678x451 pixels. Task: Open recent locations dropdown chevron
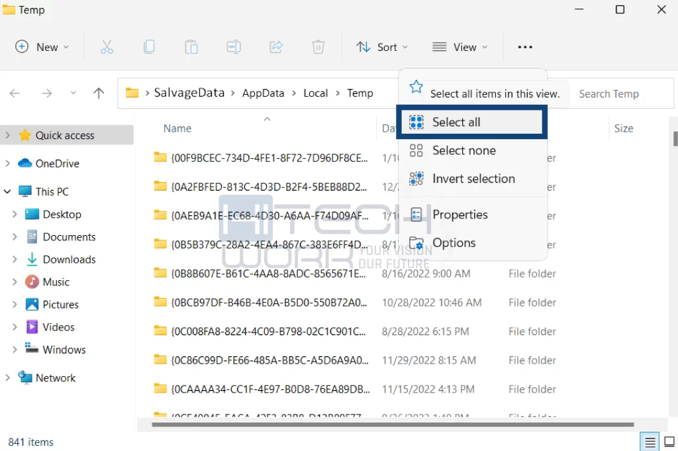pyautogui.click(x=73, y=93)
